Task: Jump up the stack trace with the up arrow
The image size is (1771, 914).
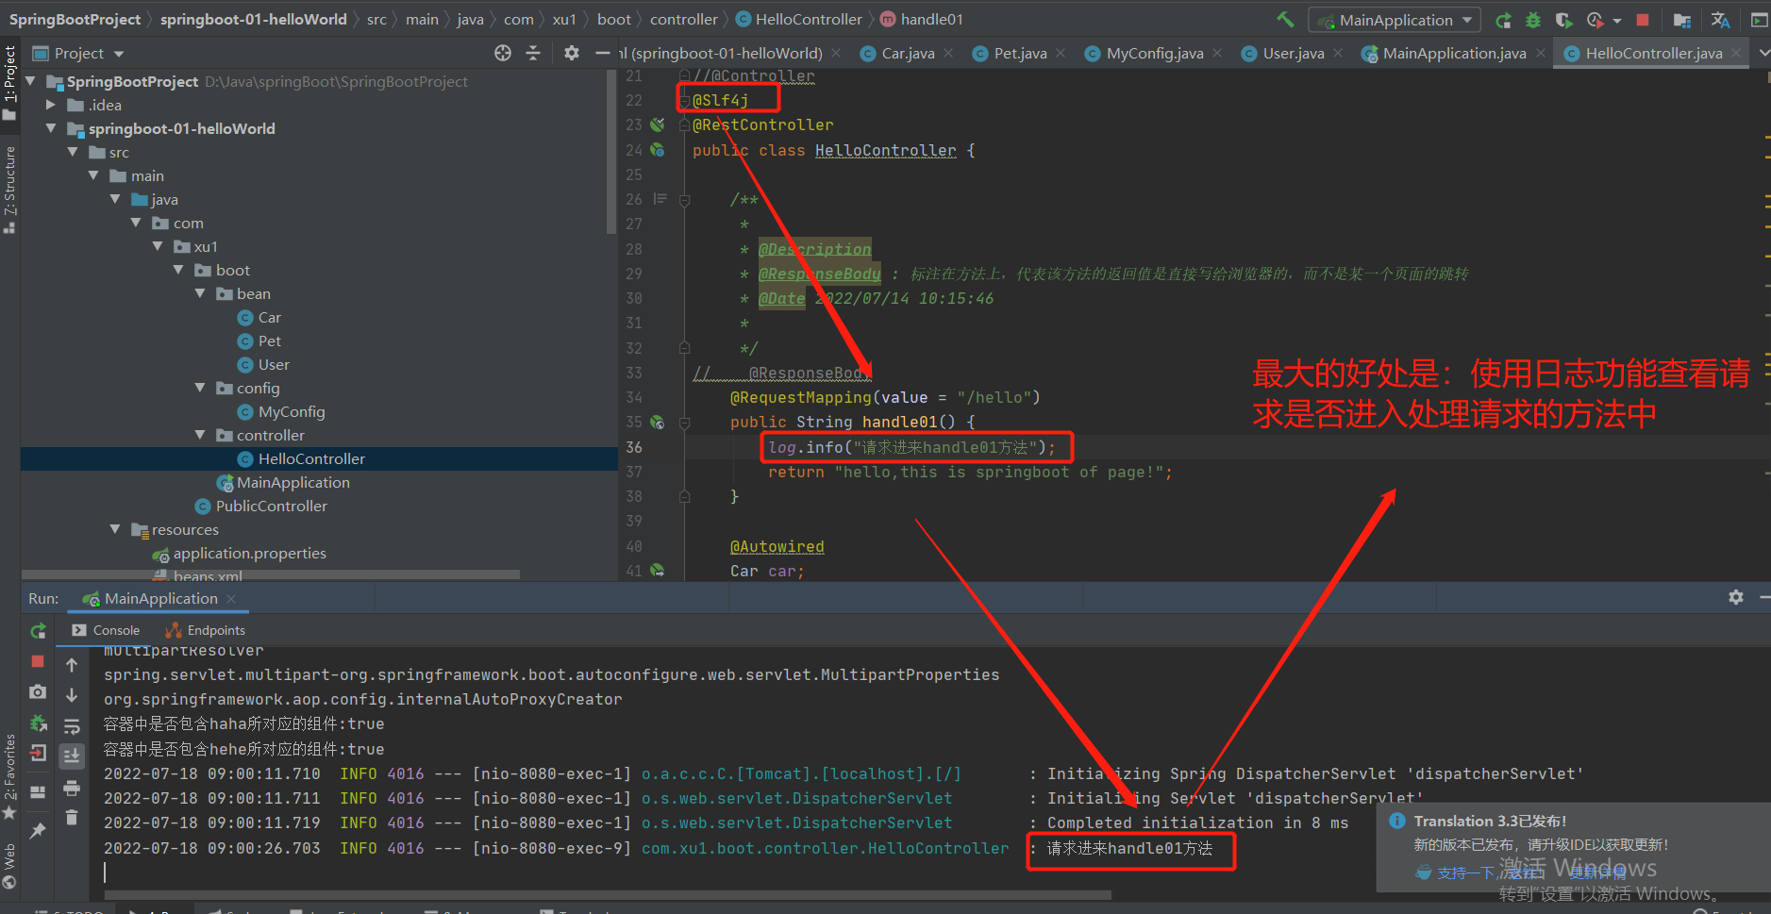Action: point(72,665)
